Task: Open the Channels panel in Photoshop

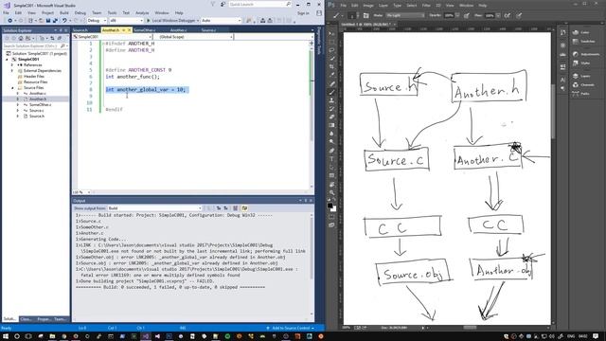Action: pyautogui.click(x=583, y=85)
